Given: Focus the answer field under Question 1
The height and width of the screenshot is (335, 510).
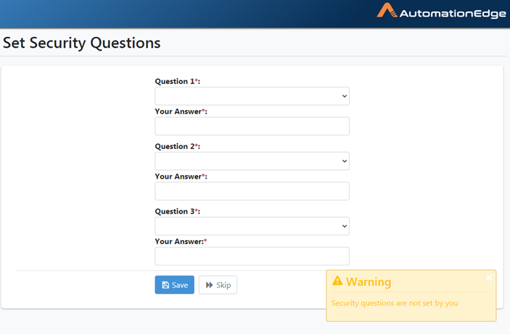Looking at the screenshot, I should click(x=252, y=126).
